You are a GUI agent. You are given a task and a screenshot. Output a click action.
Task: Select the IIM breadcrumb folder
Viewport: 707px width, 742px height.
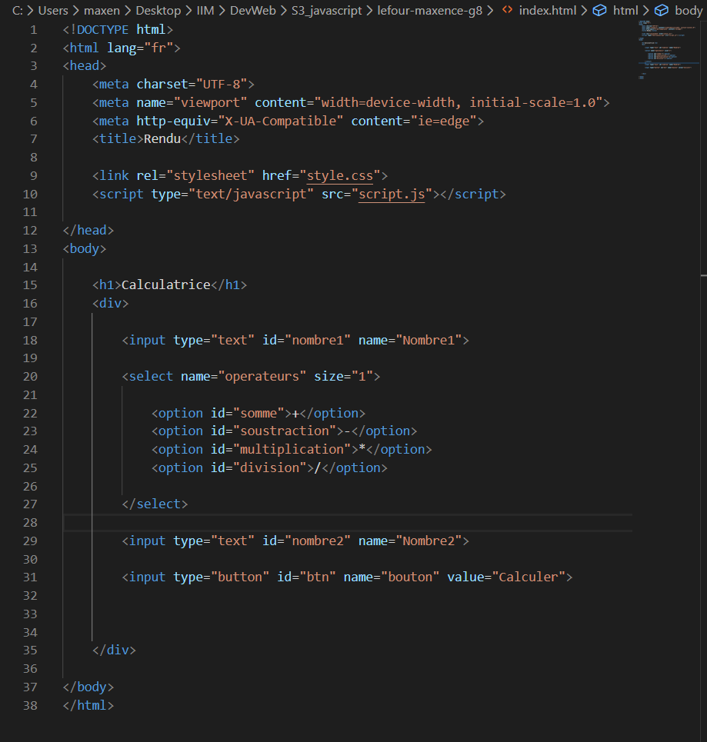(205, 11)
